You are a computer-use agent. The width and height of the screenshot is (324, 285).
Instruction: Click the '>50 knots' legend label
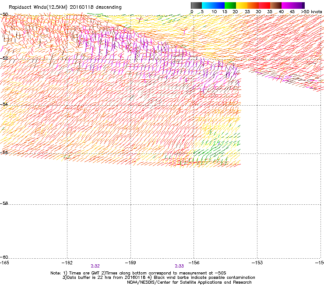click(x=311, y=12)
